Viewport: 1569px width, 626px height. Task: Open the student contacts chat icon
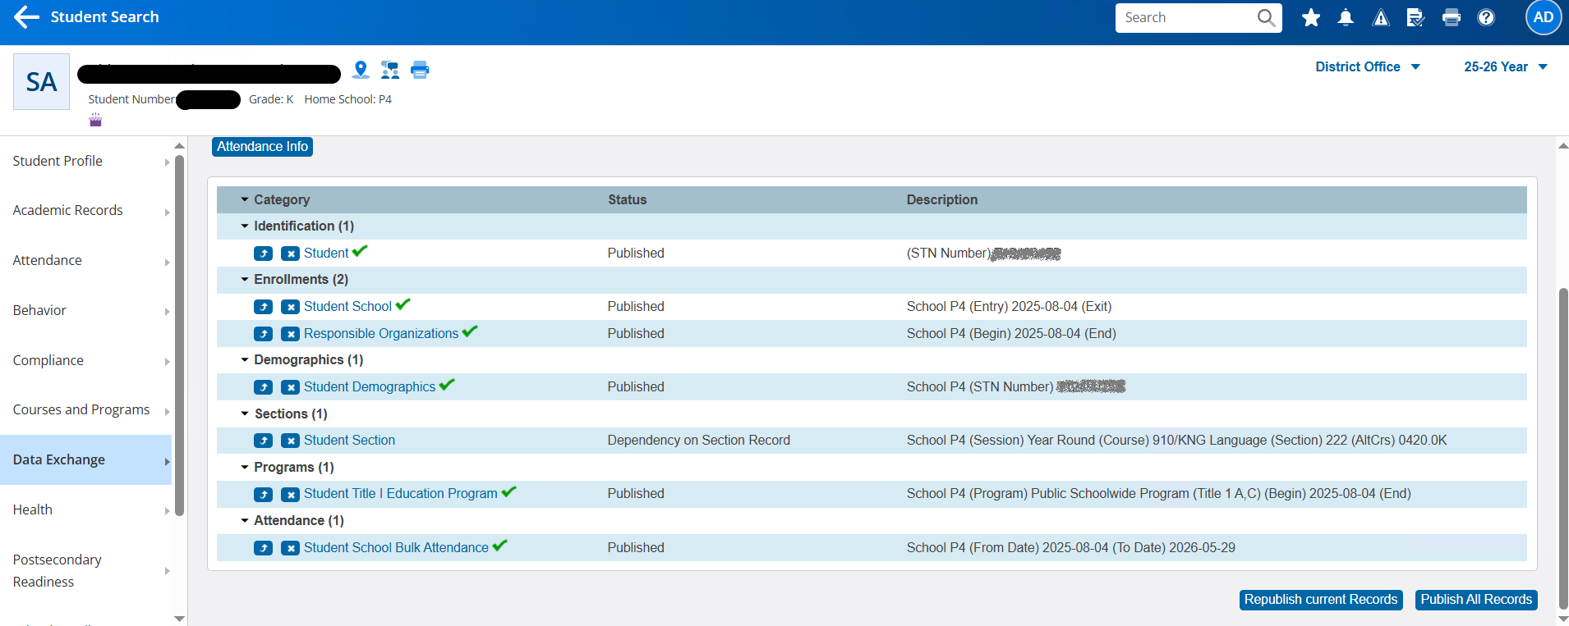(390, 70)
